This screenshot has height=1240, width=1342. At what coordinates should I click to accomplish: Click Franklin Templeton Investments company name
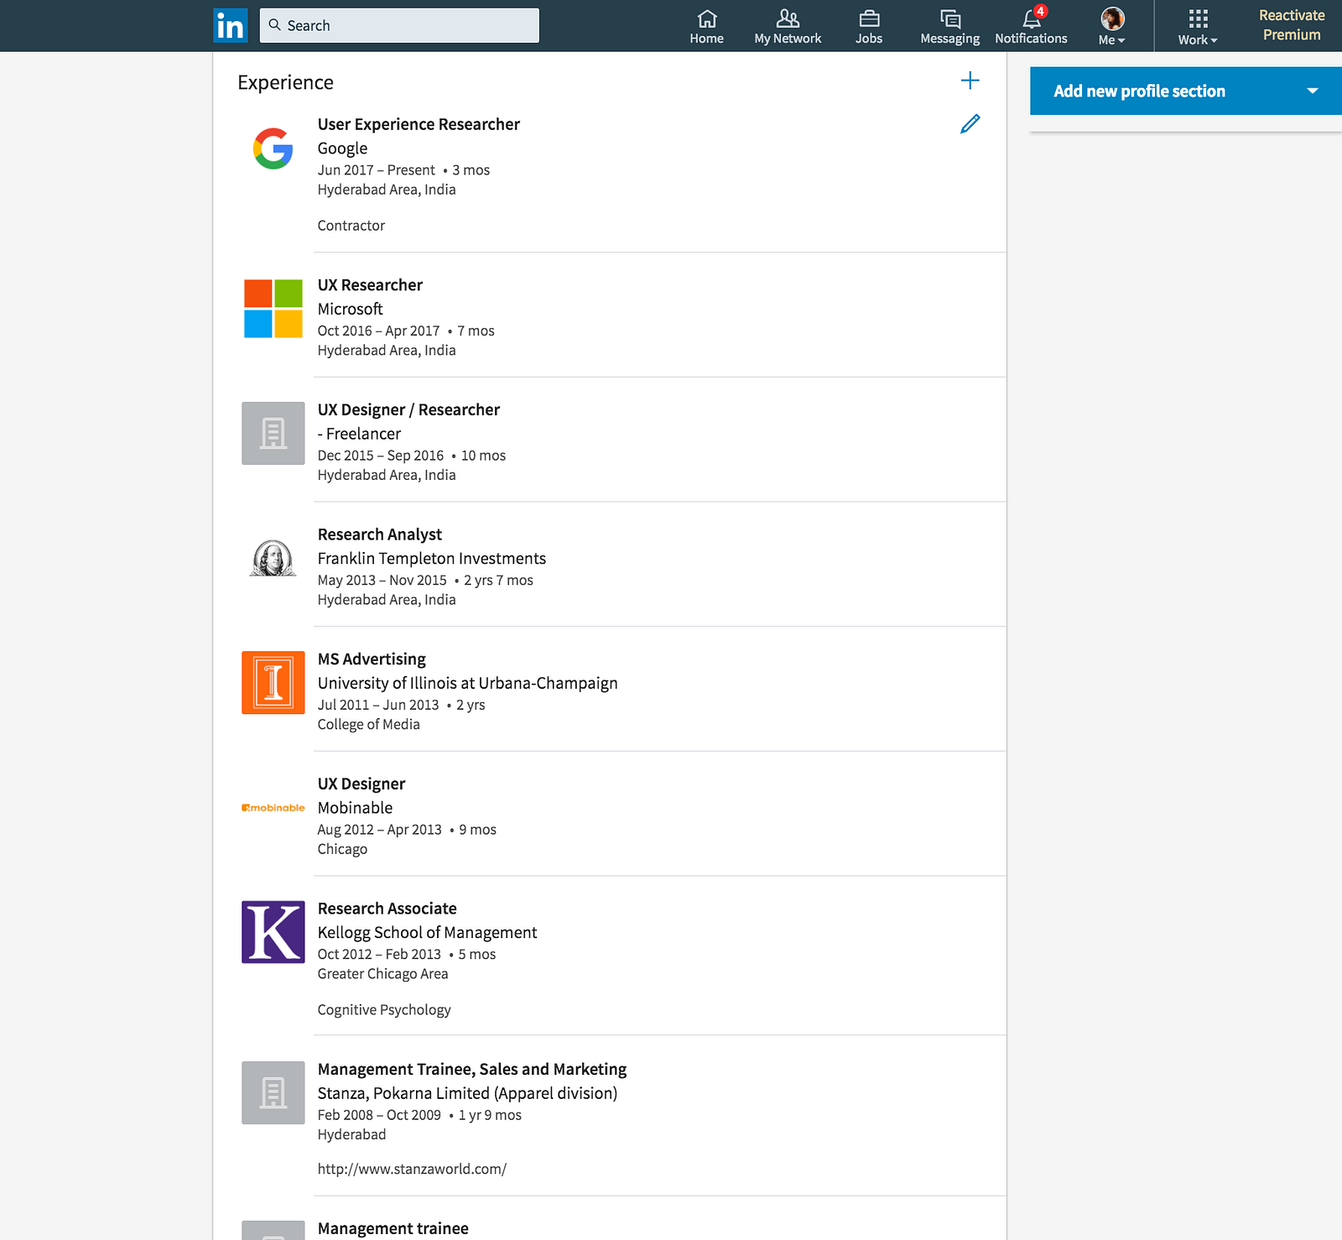(x=431, y=559)
